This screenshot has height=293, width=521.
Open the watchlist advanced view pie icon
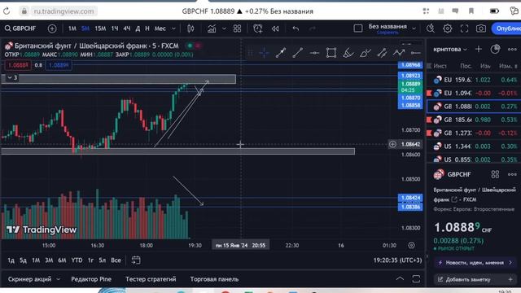pyautogui.click(x=495, y=49)
